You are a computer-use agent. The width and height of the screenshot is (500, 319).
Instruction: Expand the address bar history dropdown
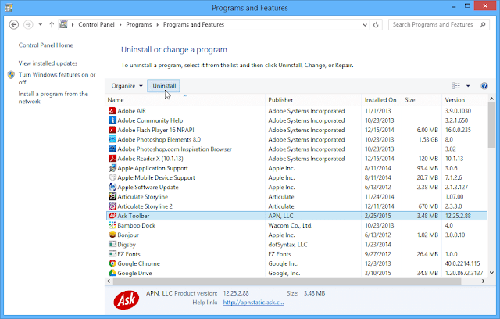(365, 24)
